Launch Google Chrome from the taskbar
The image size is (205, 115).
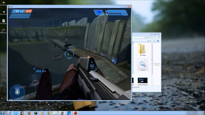(x=49, y=113)
